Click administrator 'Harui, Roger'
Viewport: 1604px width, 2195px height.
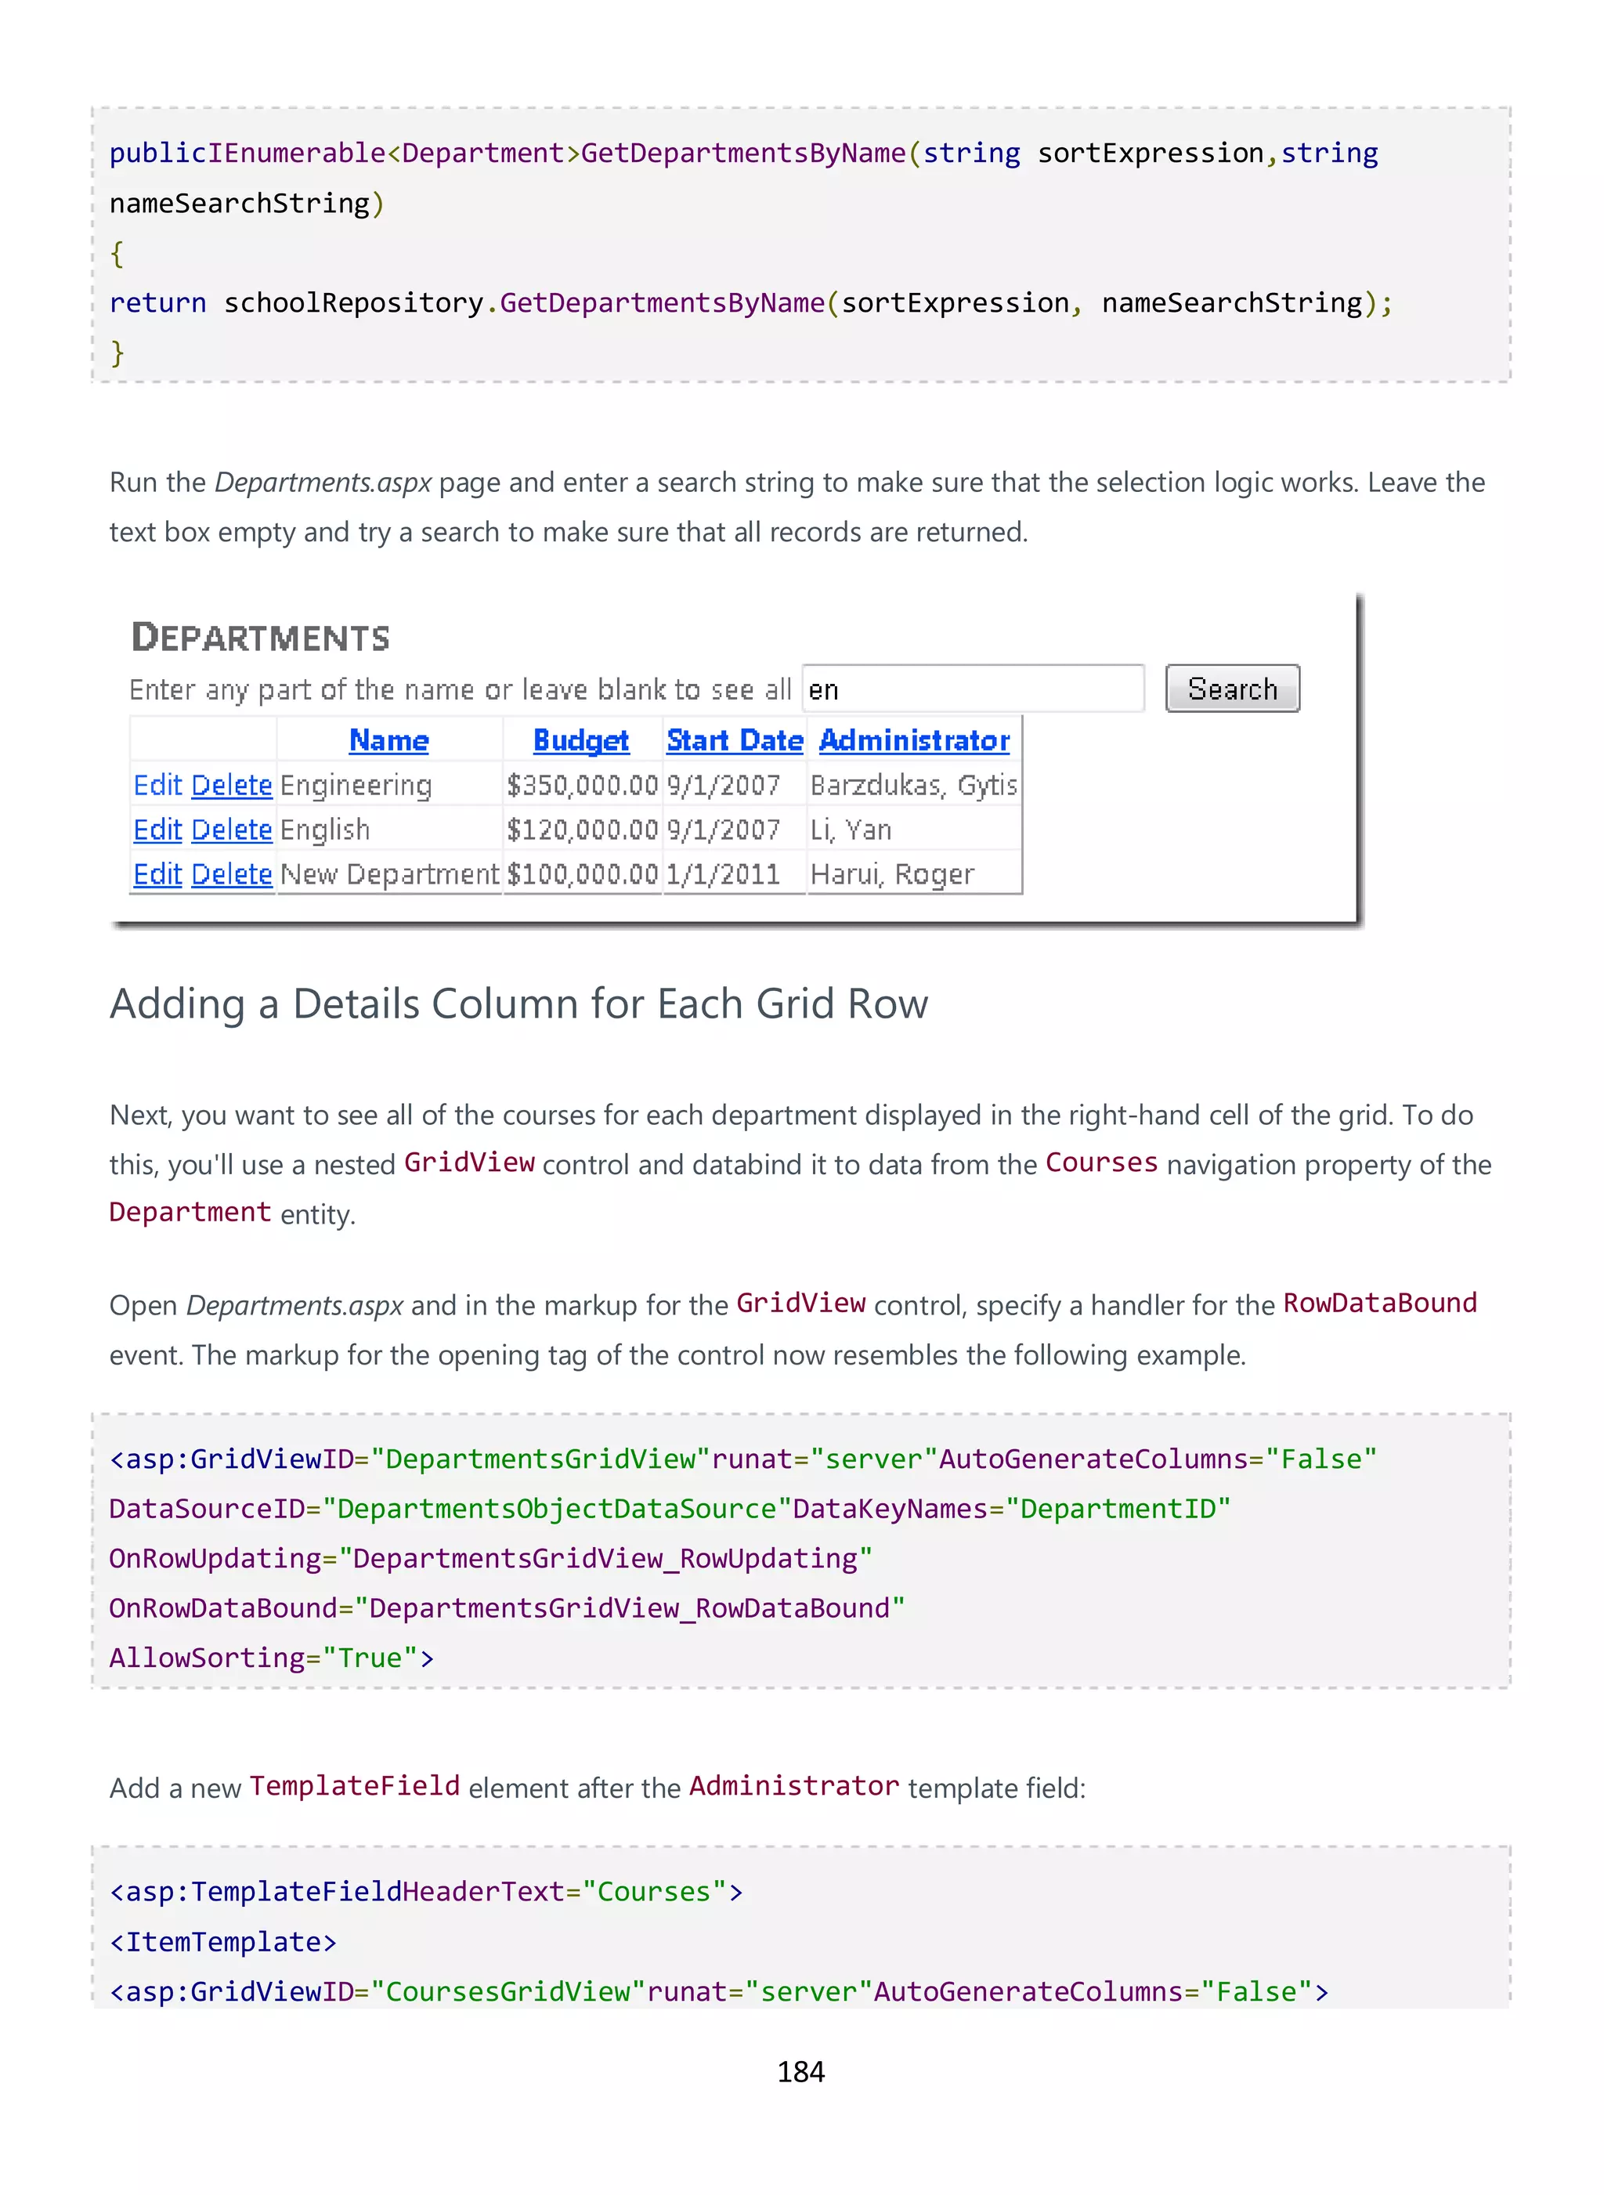tap(891, 874)
